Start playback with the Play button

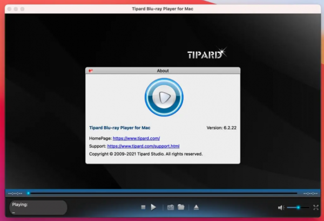coord(153,207)
